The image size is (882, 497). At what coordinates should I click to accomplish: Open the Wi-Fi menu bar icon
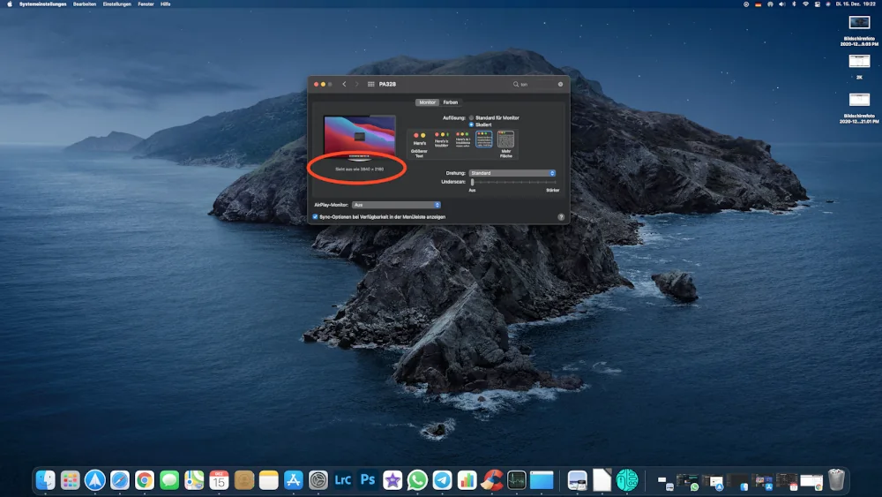805,4
